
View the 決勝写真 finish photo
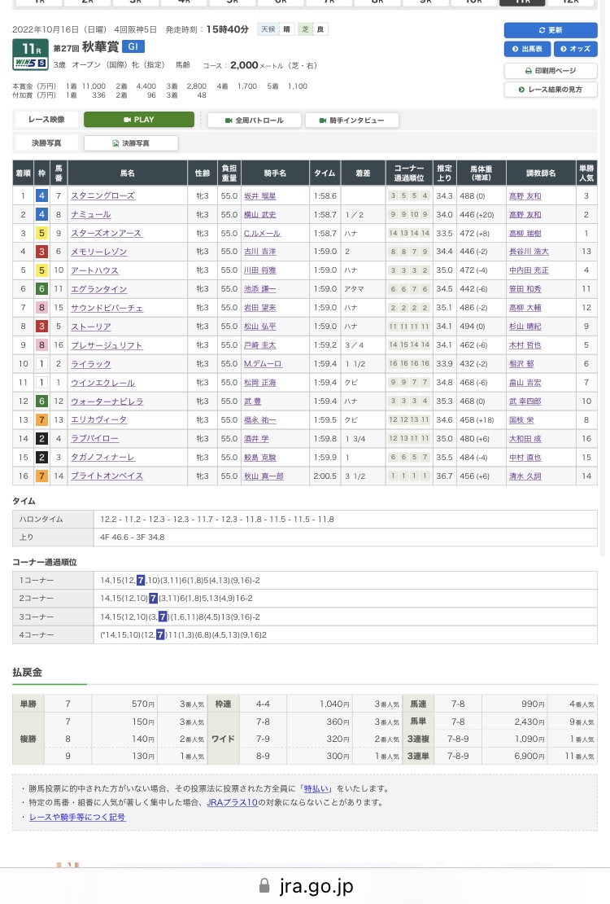pyautogui.click(x=131, y=143)
